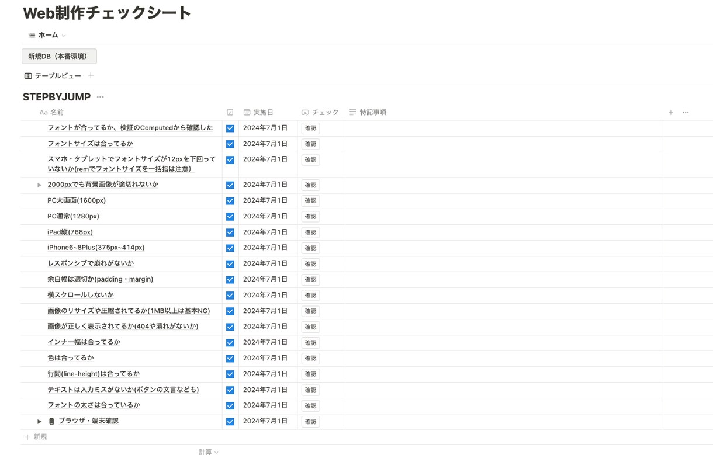This screenshot has width=713, height=455.
Task: Click 確認 button for フォントが合ってるか row
Action: click(x=310, y=128)
